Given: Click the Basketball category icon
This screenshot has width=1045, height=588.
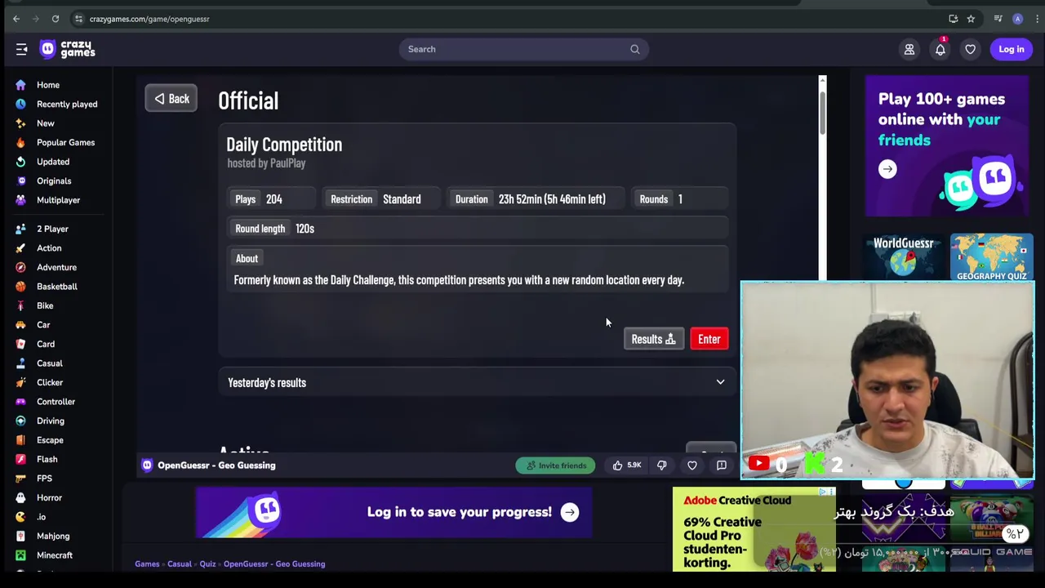Looking at the screenshot, I should (20, 287).
